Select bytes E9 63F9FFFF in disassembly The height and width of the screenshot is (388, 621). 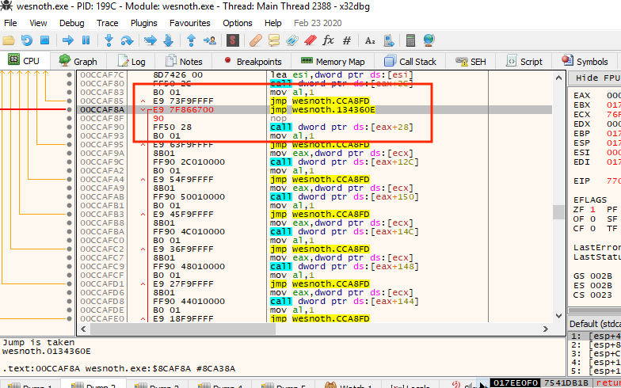point(184,144)
